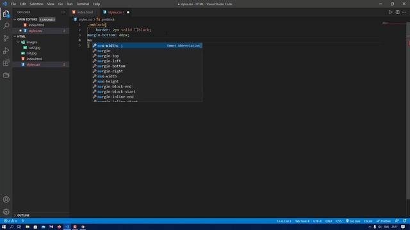Choose the margin-top suggestion
The height and width of the screenshot is (230, 410).
[147, 56]
